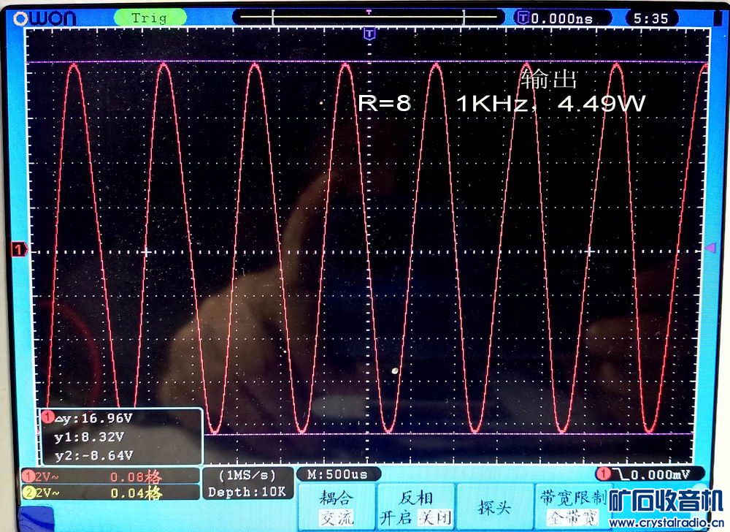730x532 pixels.
Task: Click the yellow circled 2 channel badge
Action: [29, 493]
